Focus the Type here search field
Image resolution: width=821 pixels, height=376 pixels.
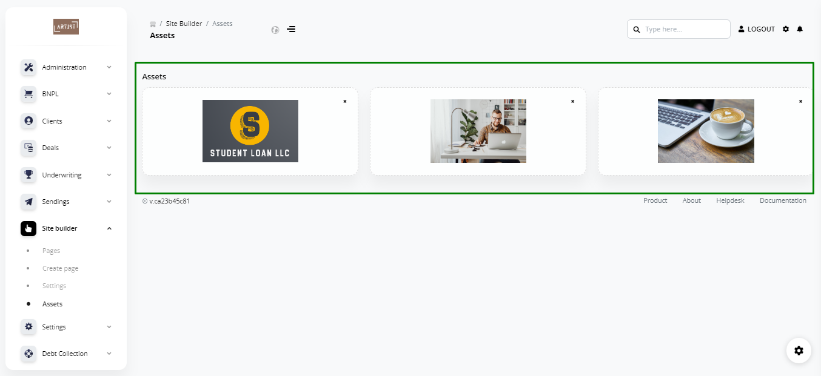pyautogui.click(x=679, y=29)
